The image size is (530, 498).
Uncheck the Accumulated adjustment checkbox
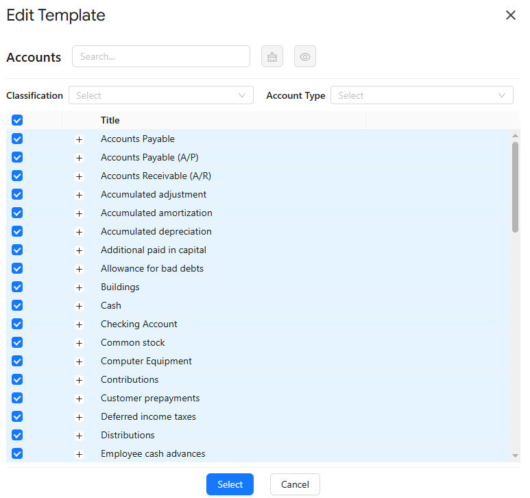coord(17,194)
